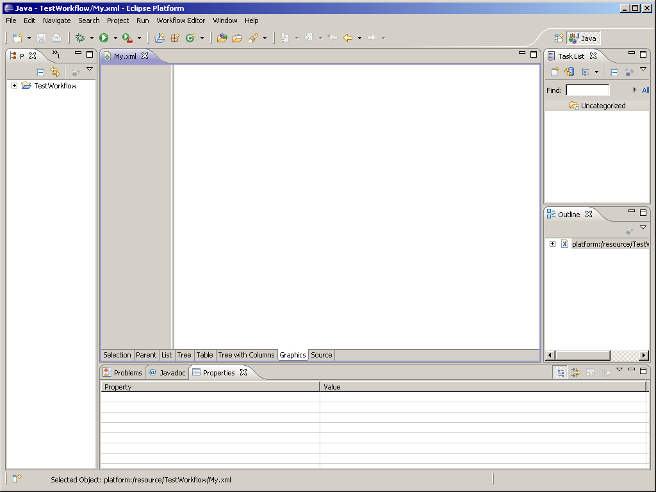Click the New Java Package icon
Viewport: 656px width, 492px height.
coord(175,38)
